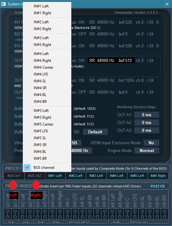Open the IN#2 Left patch composite slot

75,176
